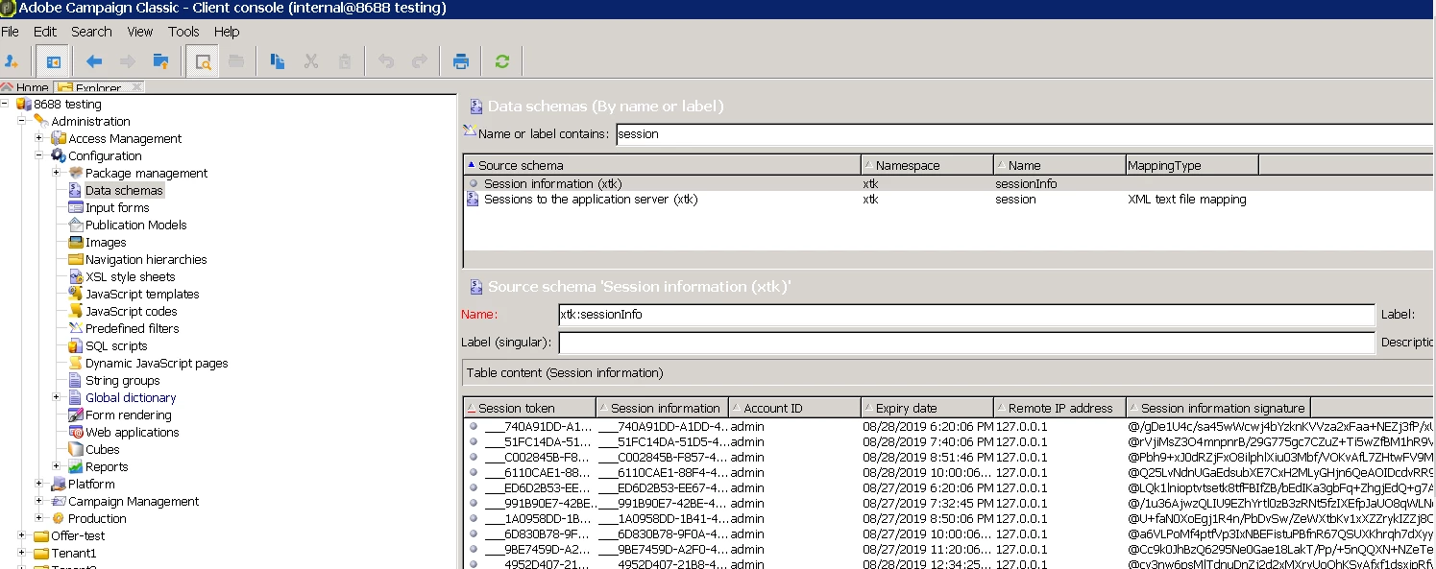The width and height of the screenshot is (1436, 569).
Task: Expand the Production node
Action: (39, 518)
